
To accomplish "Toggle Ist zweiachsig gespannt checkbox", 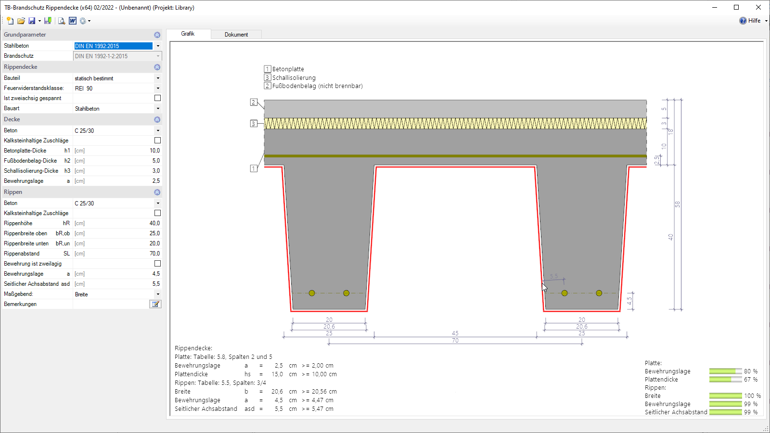I will click(157, 98).
